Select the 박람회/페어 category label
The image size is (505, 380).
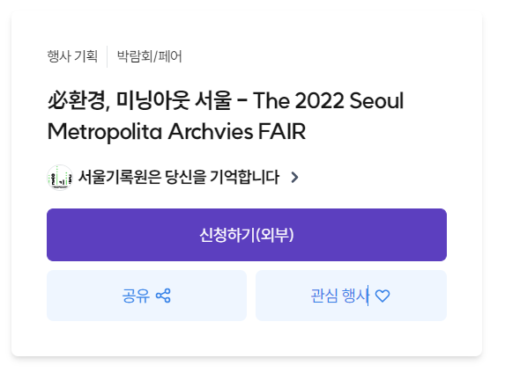(150, 56)
